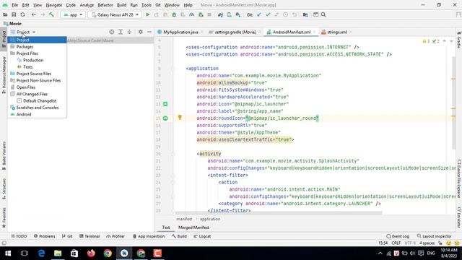Toggle the Project view selector dropdown
Viewport: 462px width, 260px height.
[23, 32]
